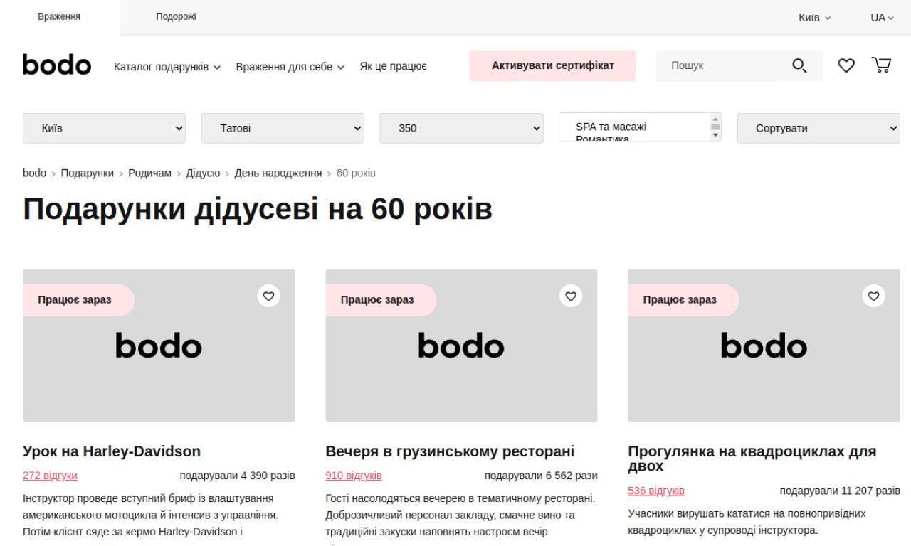Screen dimensions: 911x546
Task: Click the подарували 11 207 разів text
Action: coord(840,491)
